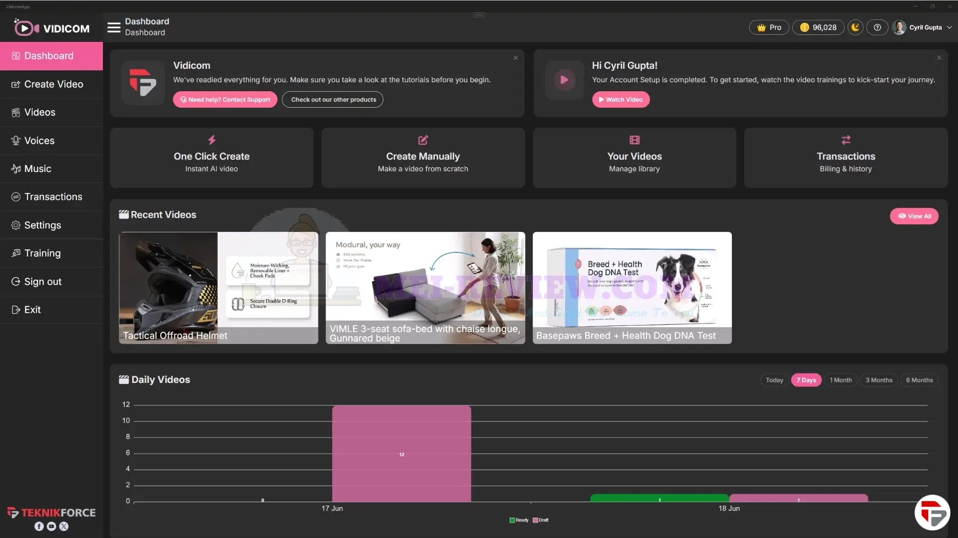This screenshot has width=958, height=538.
Task: Open Basepaws Dog DNA Test thumbnail
Action: tap(632, 288)
